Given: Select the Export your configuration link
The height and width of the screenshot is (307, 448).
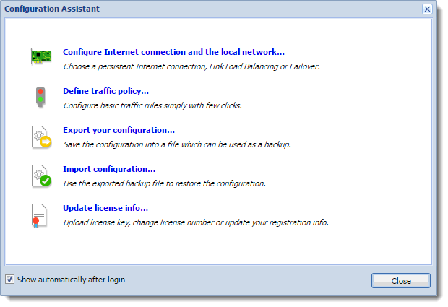Looking at the screenshot, I should [119, 130].
